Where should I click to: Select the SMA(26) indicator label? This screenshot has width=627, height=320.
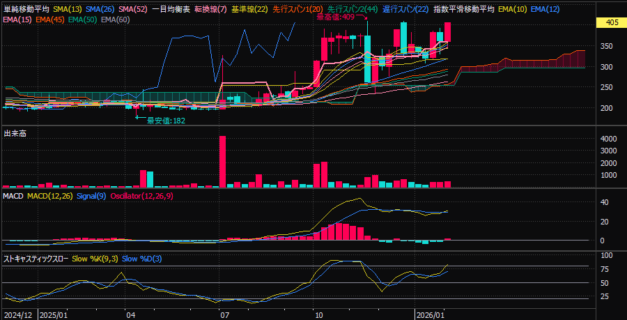(x=101, y=9)
